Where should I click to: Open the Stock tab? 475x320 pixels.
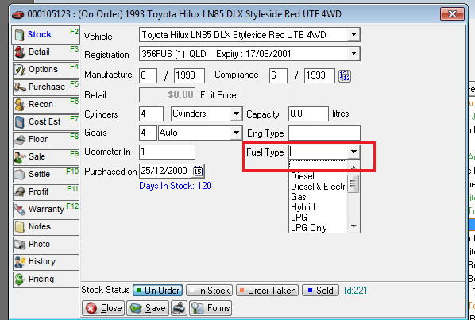(x=46, y=35)
